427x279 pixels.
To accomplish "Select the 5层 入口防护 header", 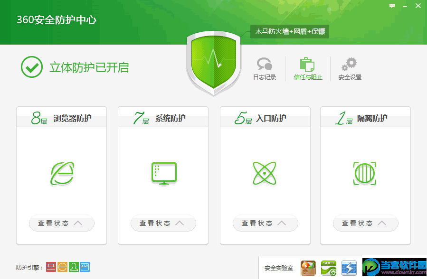I will click(265, 117).
